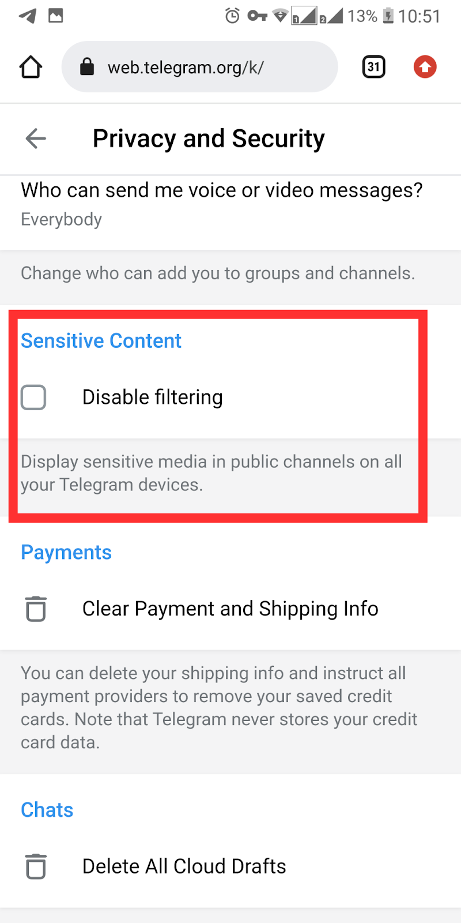The image size is (461, 923).
Task: Tap the red update arrow icon
Action: [x=425, y=67]
